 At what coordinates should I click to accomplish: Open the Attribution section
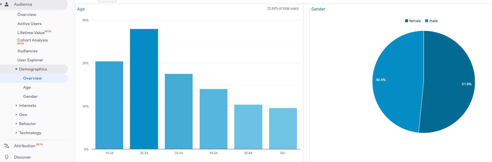click(x=25, y=146)
